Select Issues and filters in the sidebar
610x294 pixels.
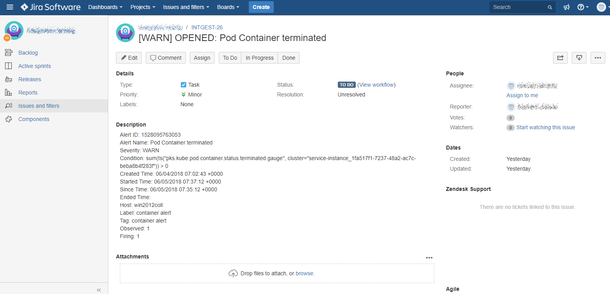click(x=39, y=106)
